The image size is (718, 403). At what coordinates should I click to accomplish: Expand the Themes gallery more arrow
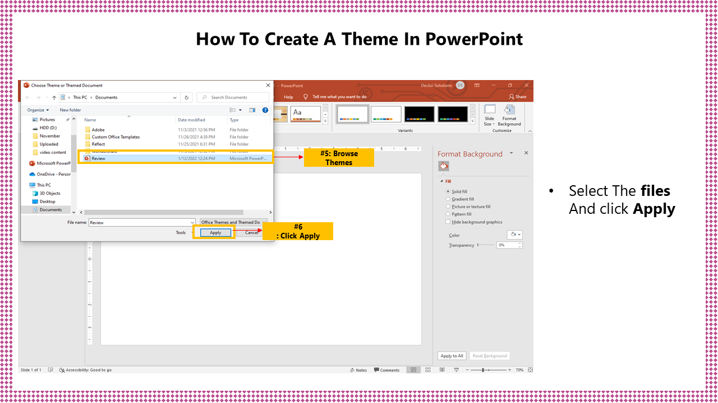click(x=325, y=121)
